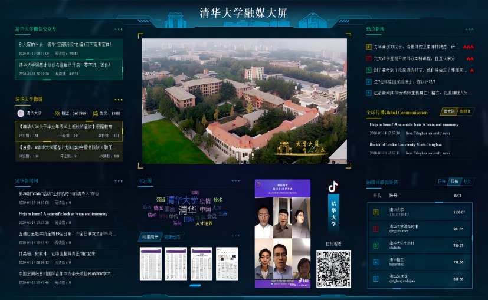488x300 pixels.
Task: Click the TikTok live video call panel
Action: tap(283, 234)
